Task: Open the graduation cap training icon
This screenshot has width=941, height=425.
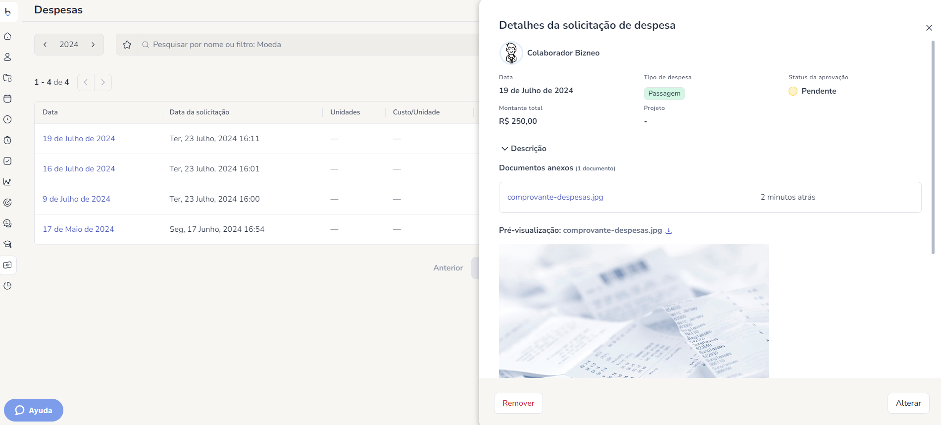Action: 7,244
